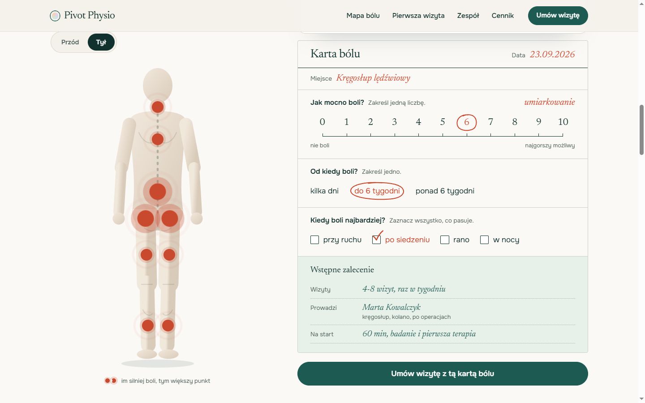This screenshot has width=645, height=403.
Task: Check the 'w nocy' checkbox
Action: coord(484,240)
